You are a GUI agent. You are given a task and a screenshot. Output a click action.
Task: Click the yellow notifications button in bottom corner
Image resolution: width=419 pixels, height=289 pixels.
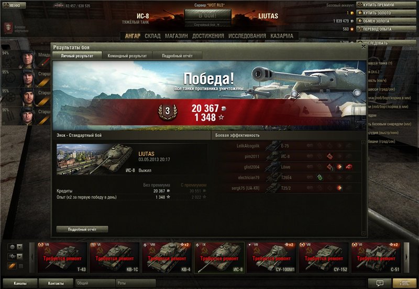pyautogui.click(x=405, y=283)
